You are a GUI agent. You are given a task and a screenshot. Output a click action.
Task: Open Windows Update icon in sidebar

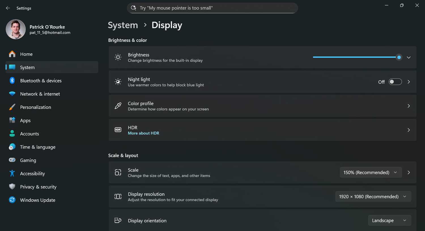12,200
